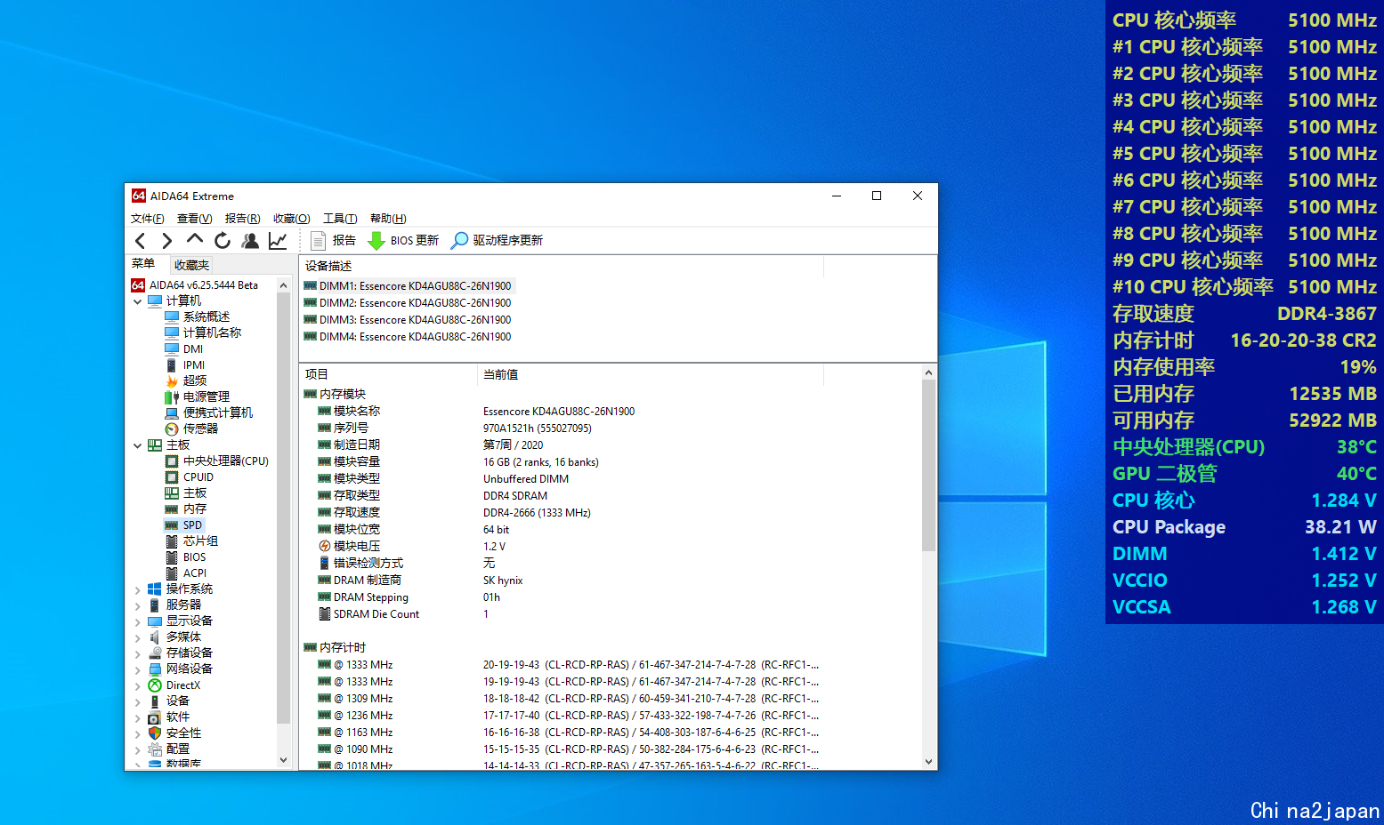Screen dimensions: 1384x825
Task: Select the ACPI tree item
Action: point(186,573)
